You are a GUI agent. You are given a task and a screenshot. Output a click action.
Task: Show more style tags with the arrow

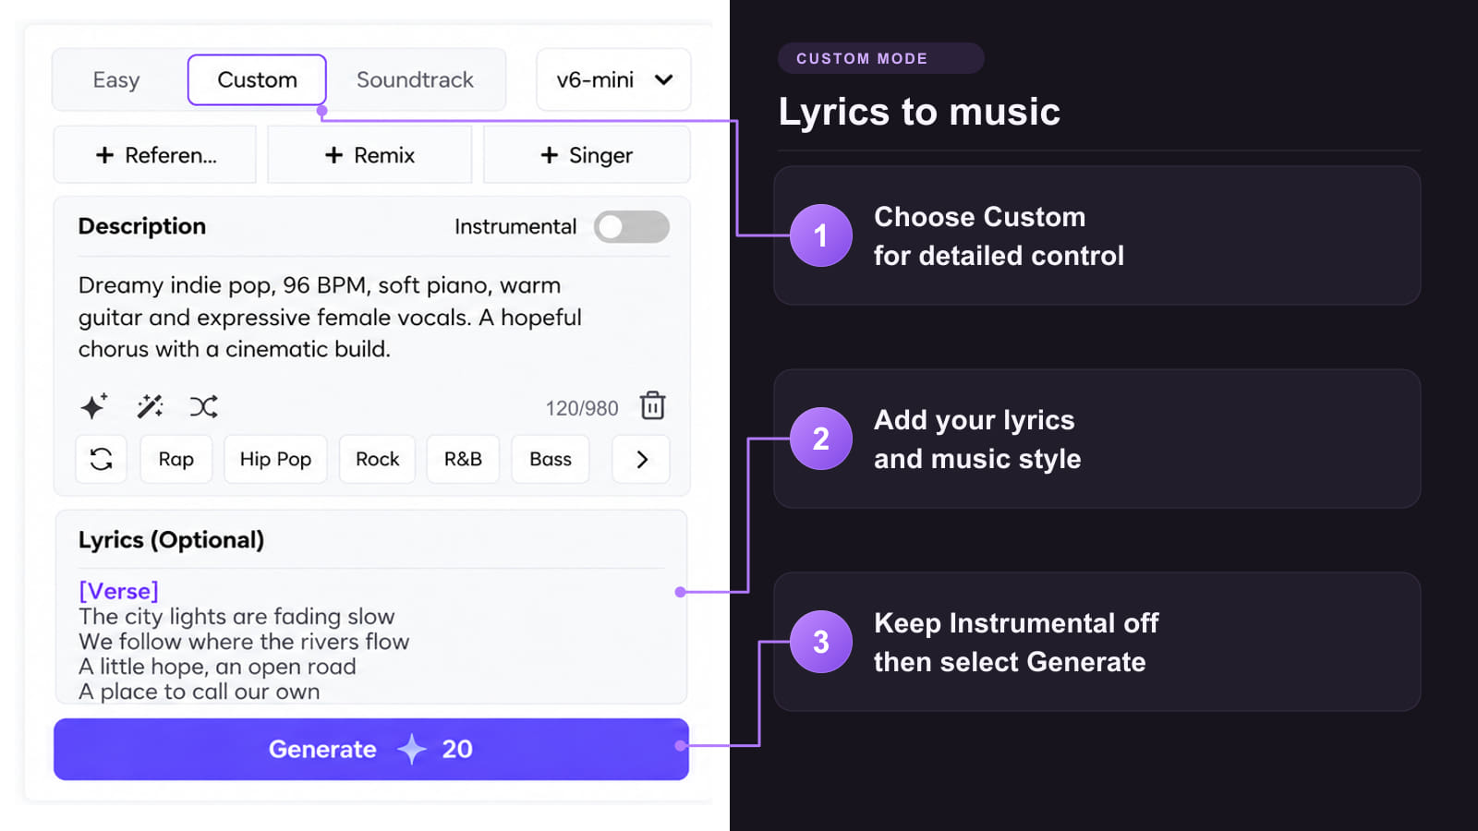(641, 459)
